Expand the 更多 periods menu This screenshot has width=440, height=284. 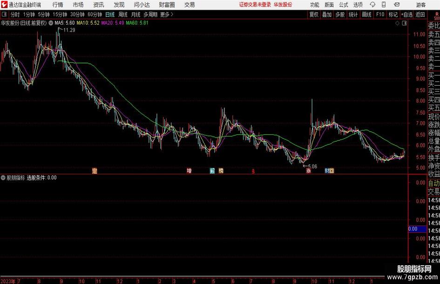click(x=167, y=14)
